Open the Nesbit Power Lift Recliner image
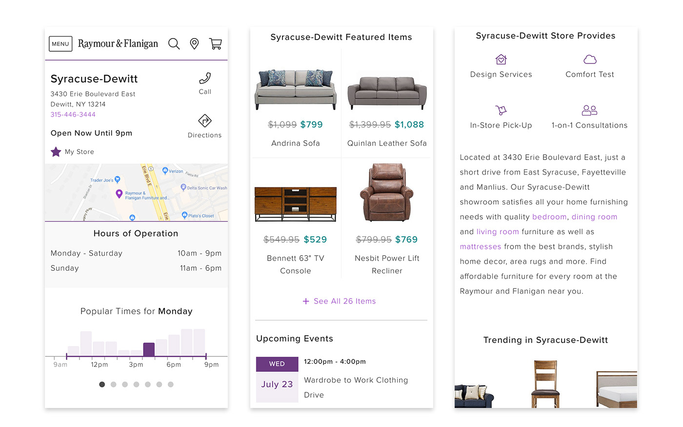683x427 pixels. 387,193
